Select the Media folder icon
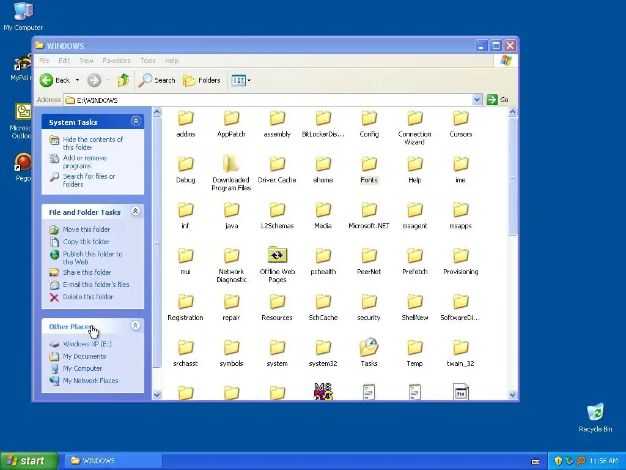626x470 pixels. point(323,211)
